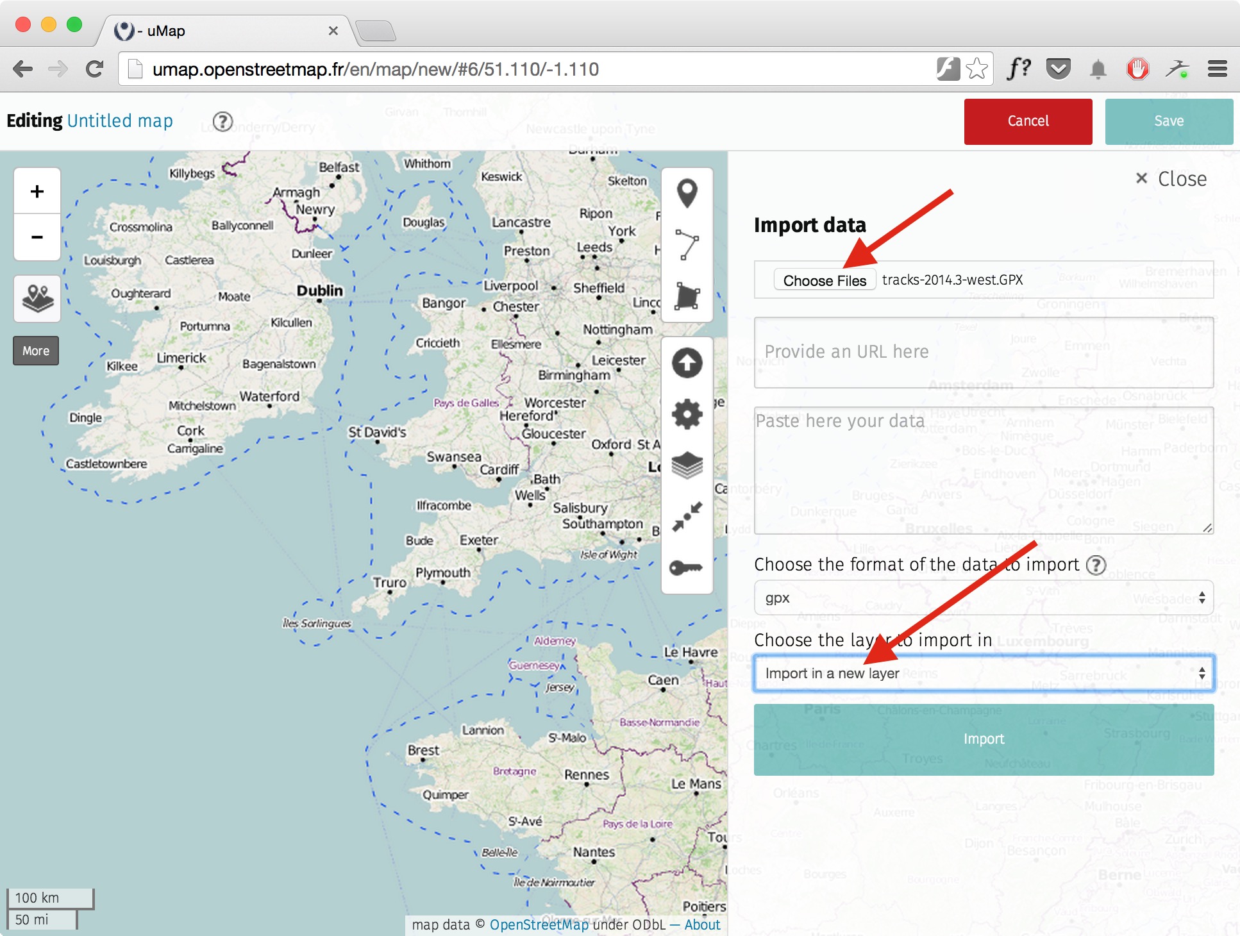The image size is (1240, 936).
Task: Click the red Cancel button
Action: (1028, 121)
